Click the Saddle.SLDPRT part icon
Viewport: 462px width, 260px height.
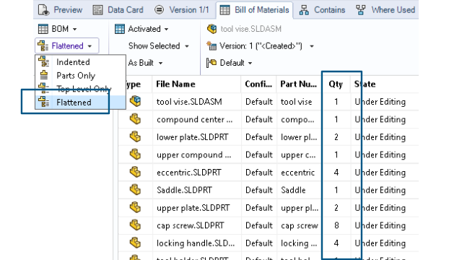pyautogui.click(x=135, y=190)
